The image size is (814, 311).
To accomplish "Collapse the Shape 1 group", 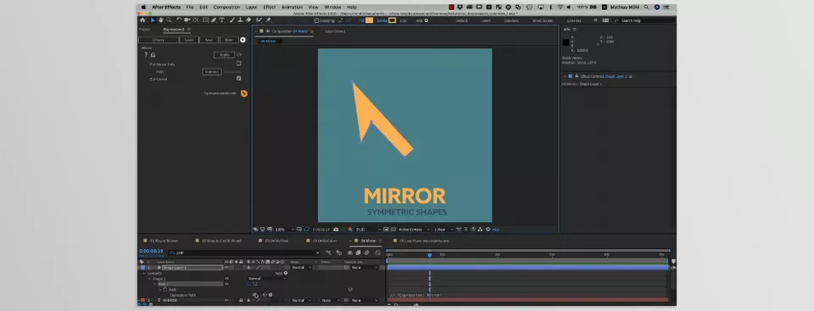I will tap(149, 279).
